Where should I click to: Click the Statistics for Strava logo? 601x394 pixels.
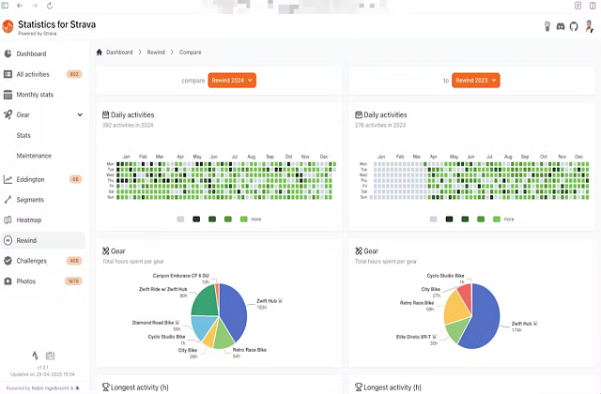pyautogui.click(x=8, y=27)
